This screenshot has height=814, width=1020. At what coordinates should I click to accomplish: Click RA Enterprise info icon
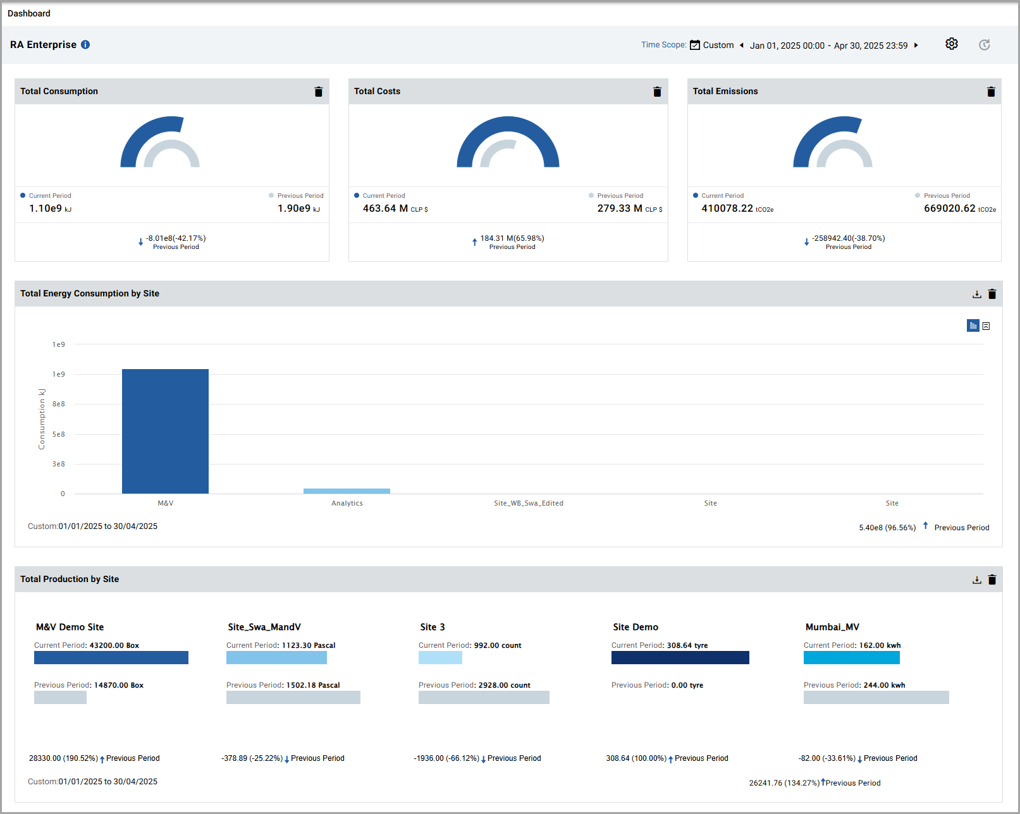coord(85,45)
